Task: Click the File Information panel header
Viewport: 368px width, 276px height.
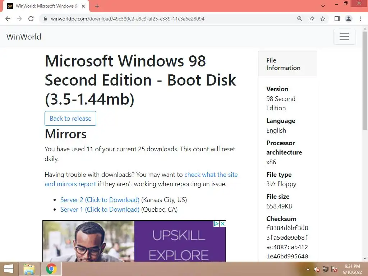Action: pos(287,64)
